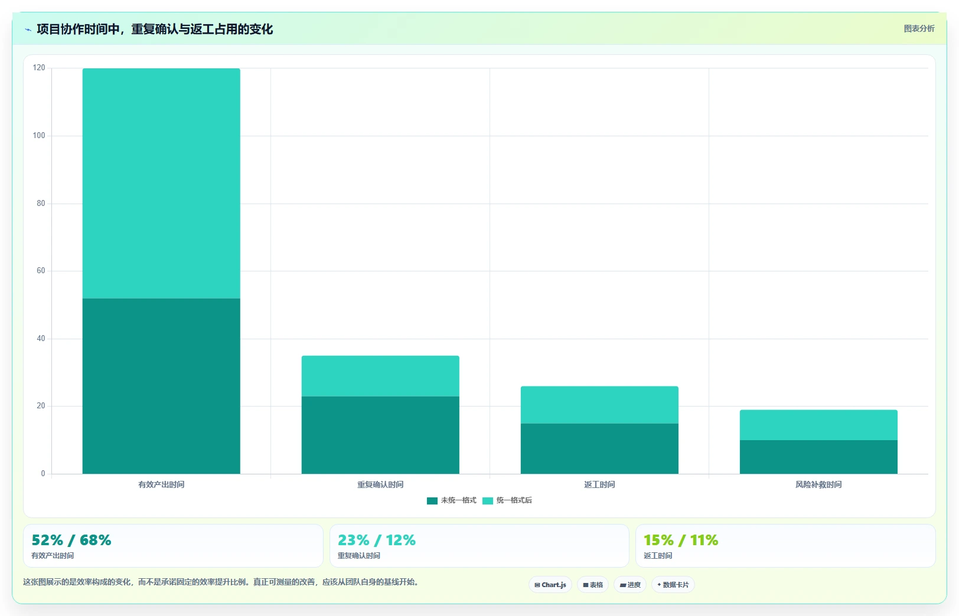Select the 表格 tag chip
This screenshot has height=616, width=959.
pyautogui.click(x=593, y=585)
